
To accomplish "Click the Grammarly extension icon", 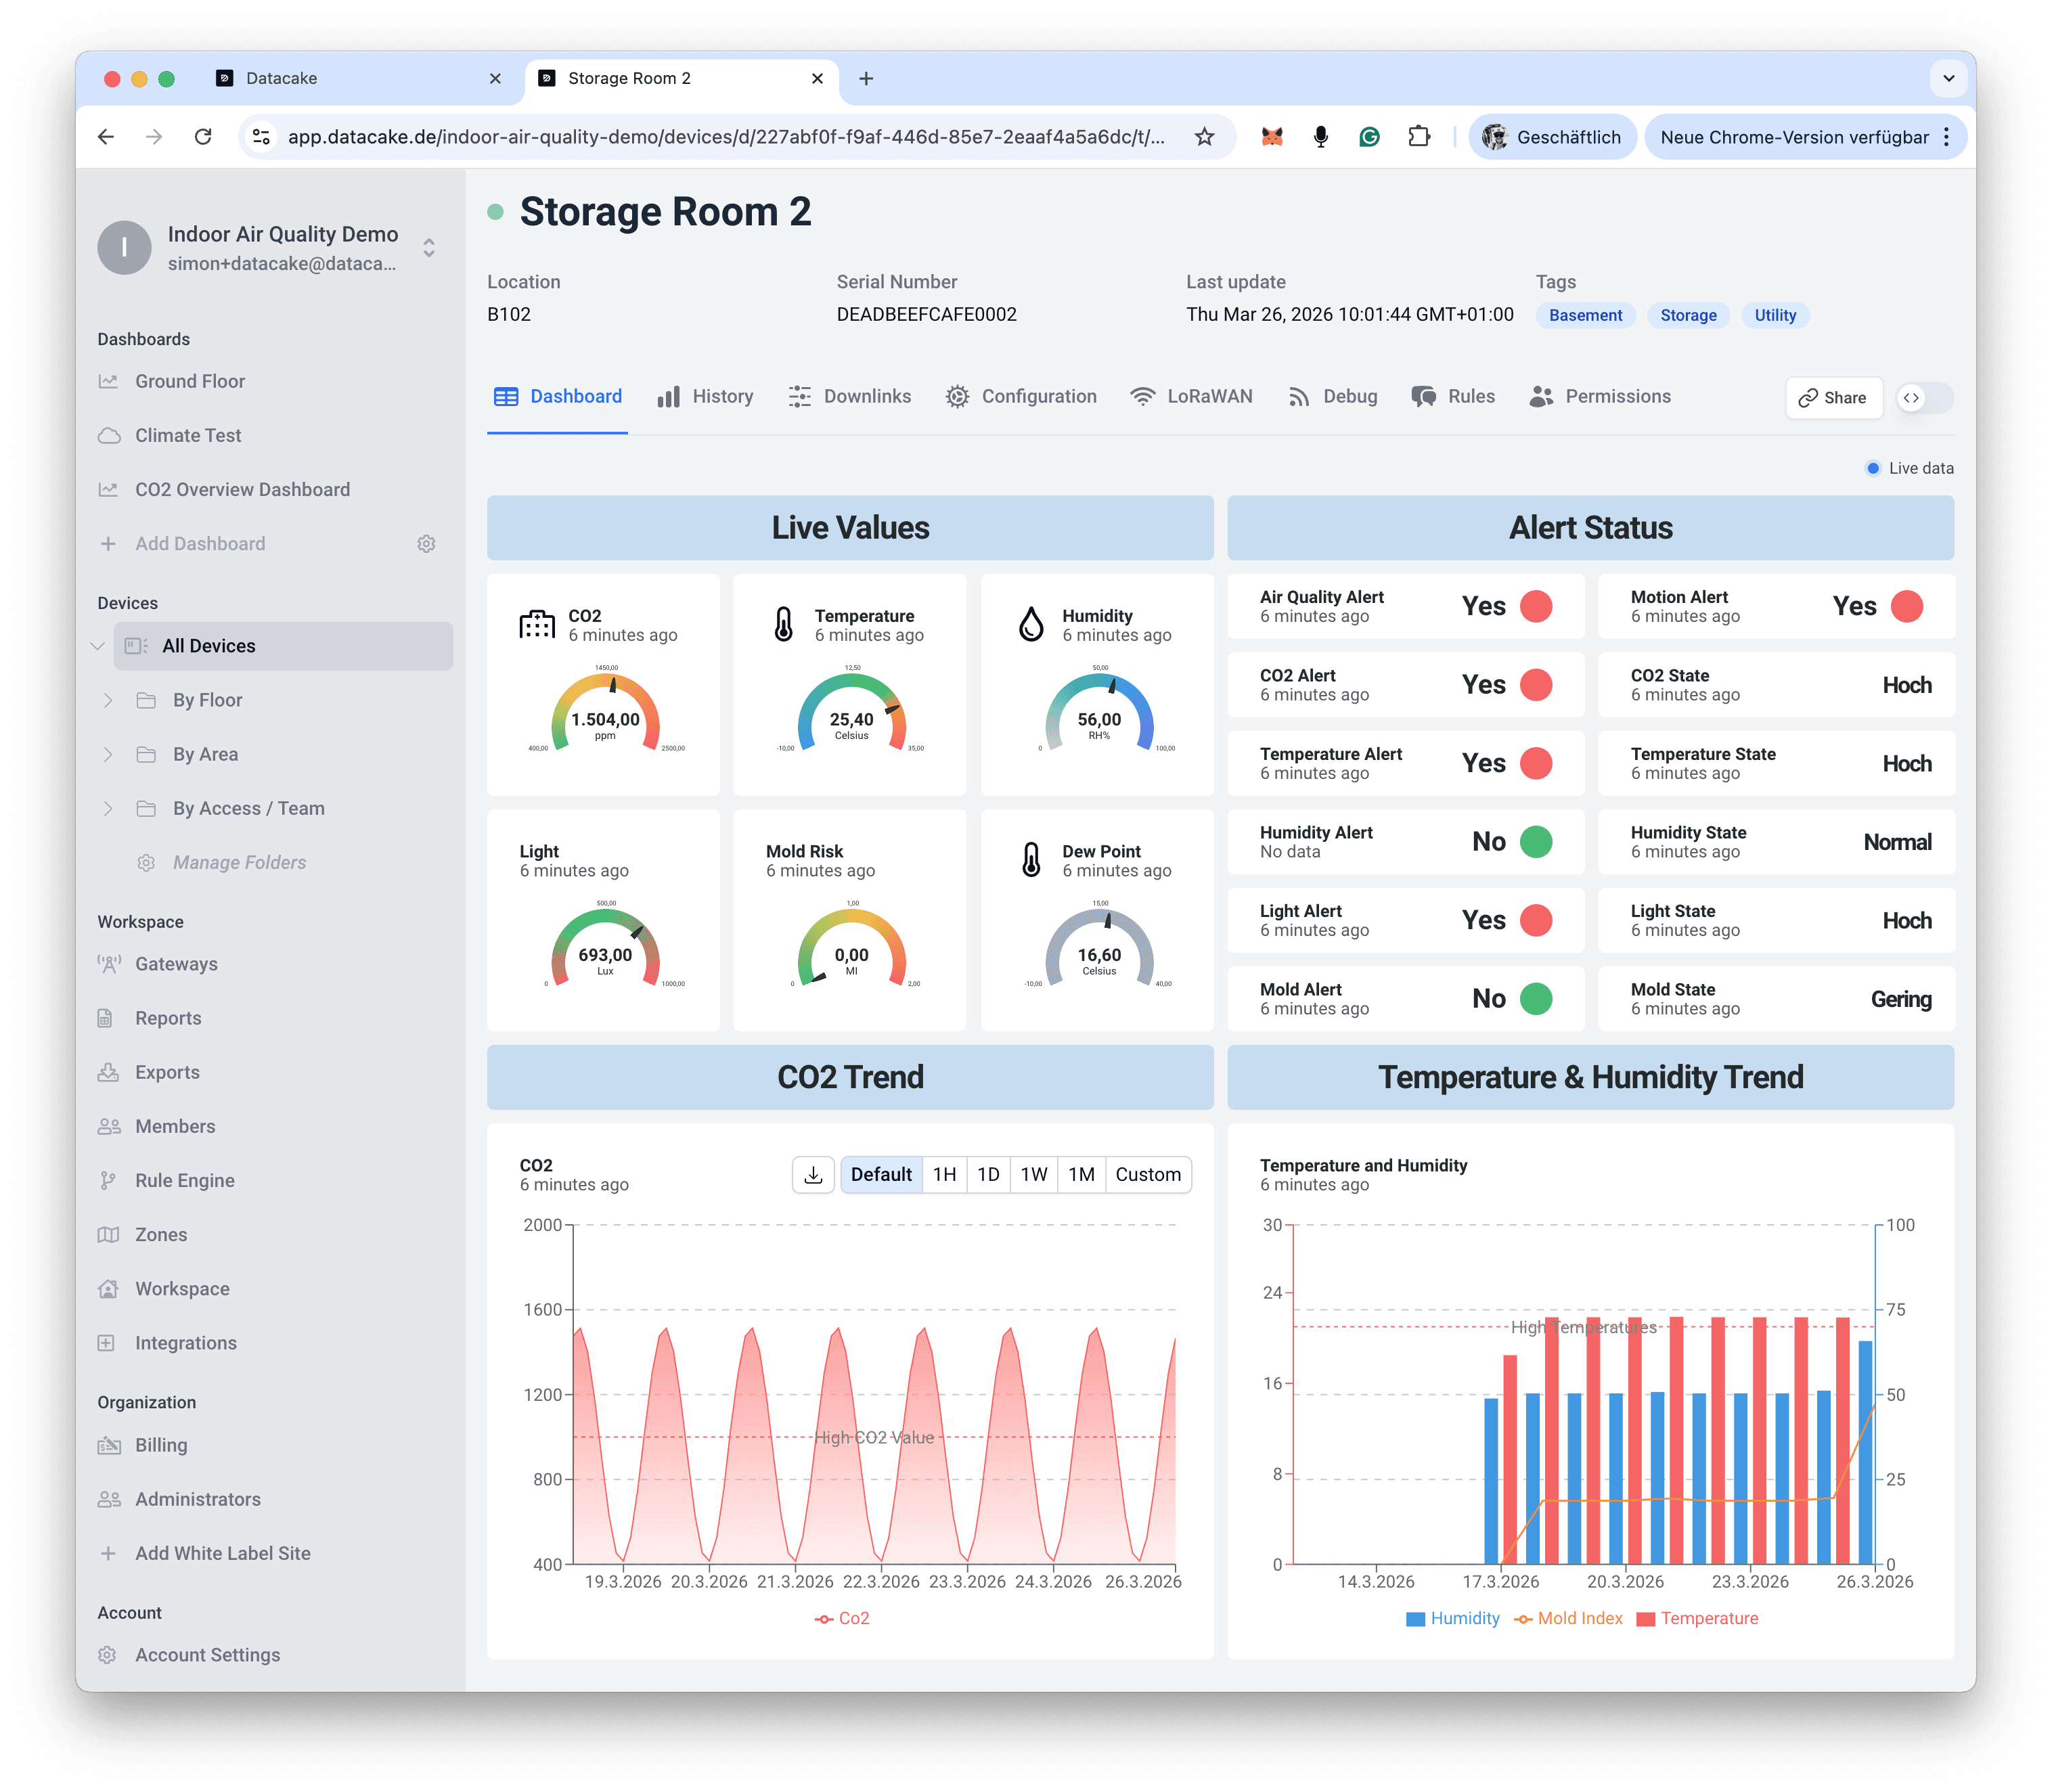I will click(1369, 137).
